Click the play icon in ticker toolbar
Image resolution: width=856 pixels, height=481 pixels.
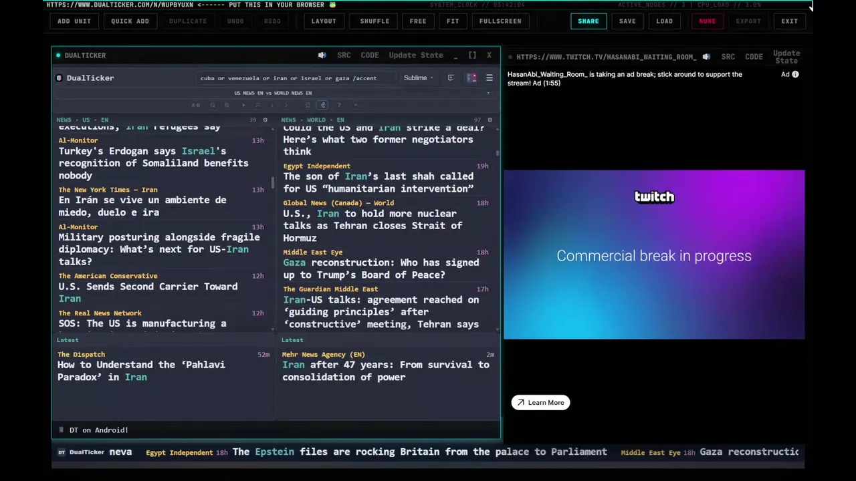click(243, 105)
